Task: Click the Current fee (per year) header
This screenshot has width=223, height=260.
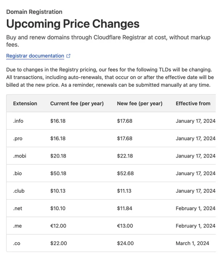Action: pyautogui.click(x=77, y=104)
